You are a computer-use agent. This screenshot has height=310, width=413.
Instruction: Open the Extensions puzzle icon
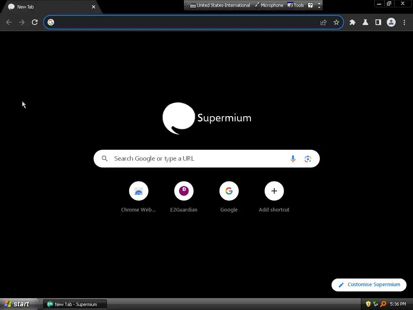(353, 23)
